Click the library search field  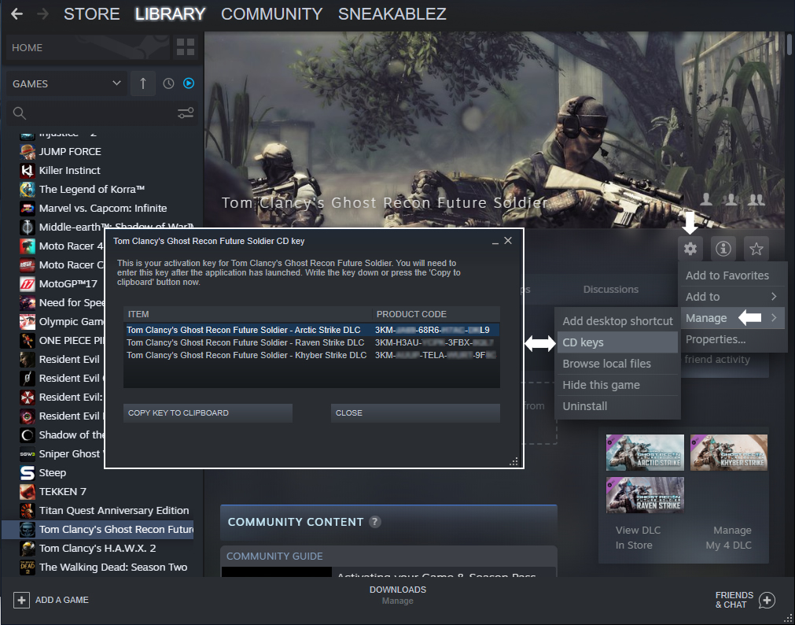click(97, 113)
